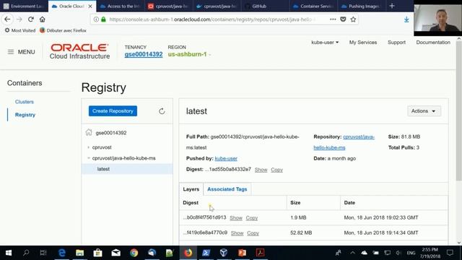This screenshot has width=462, height=260.
Task: Switch to the Associated Tags tab
Action: [227, 189]
